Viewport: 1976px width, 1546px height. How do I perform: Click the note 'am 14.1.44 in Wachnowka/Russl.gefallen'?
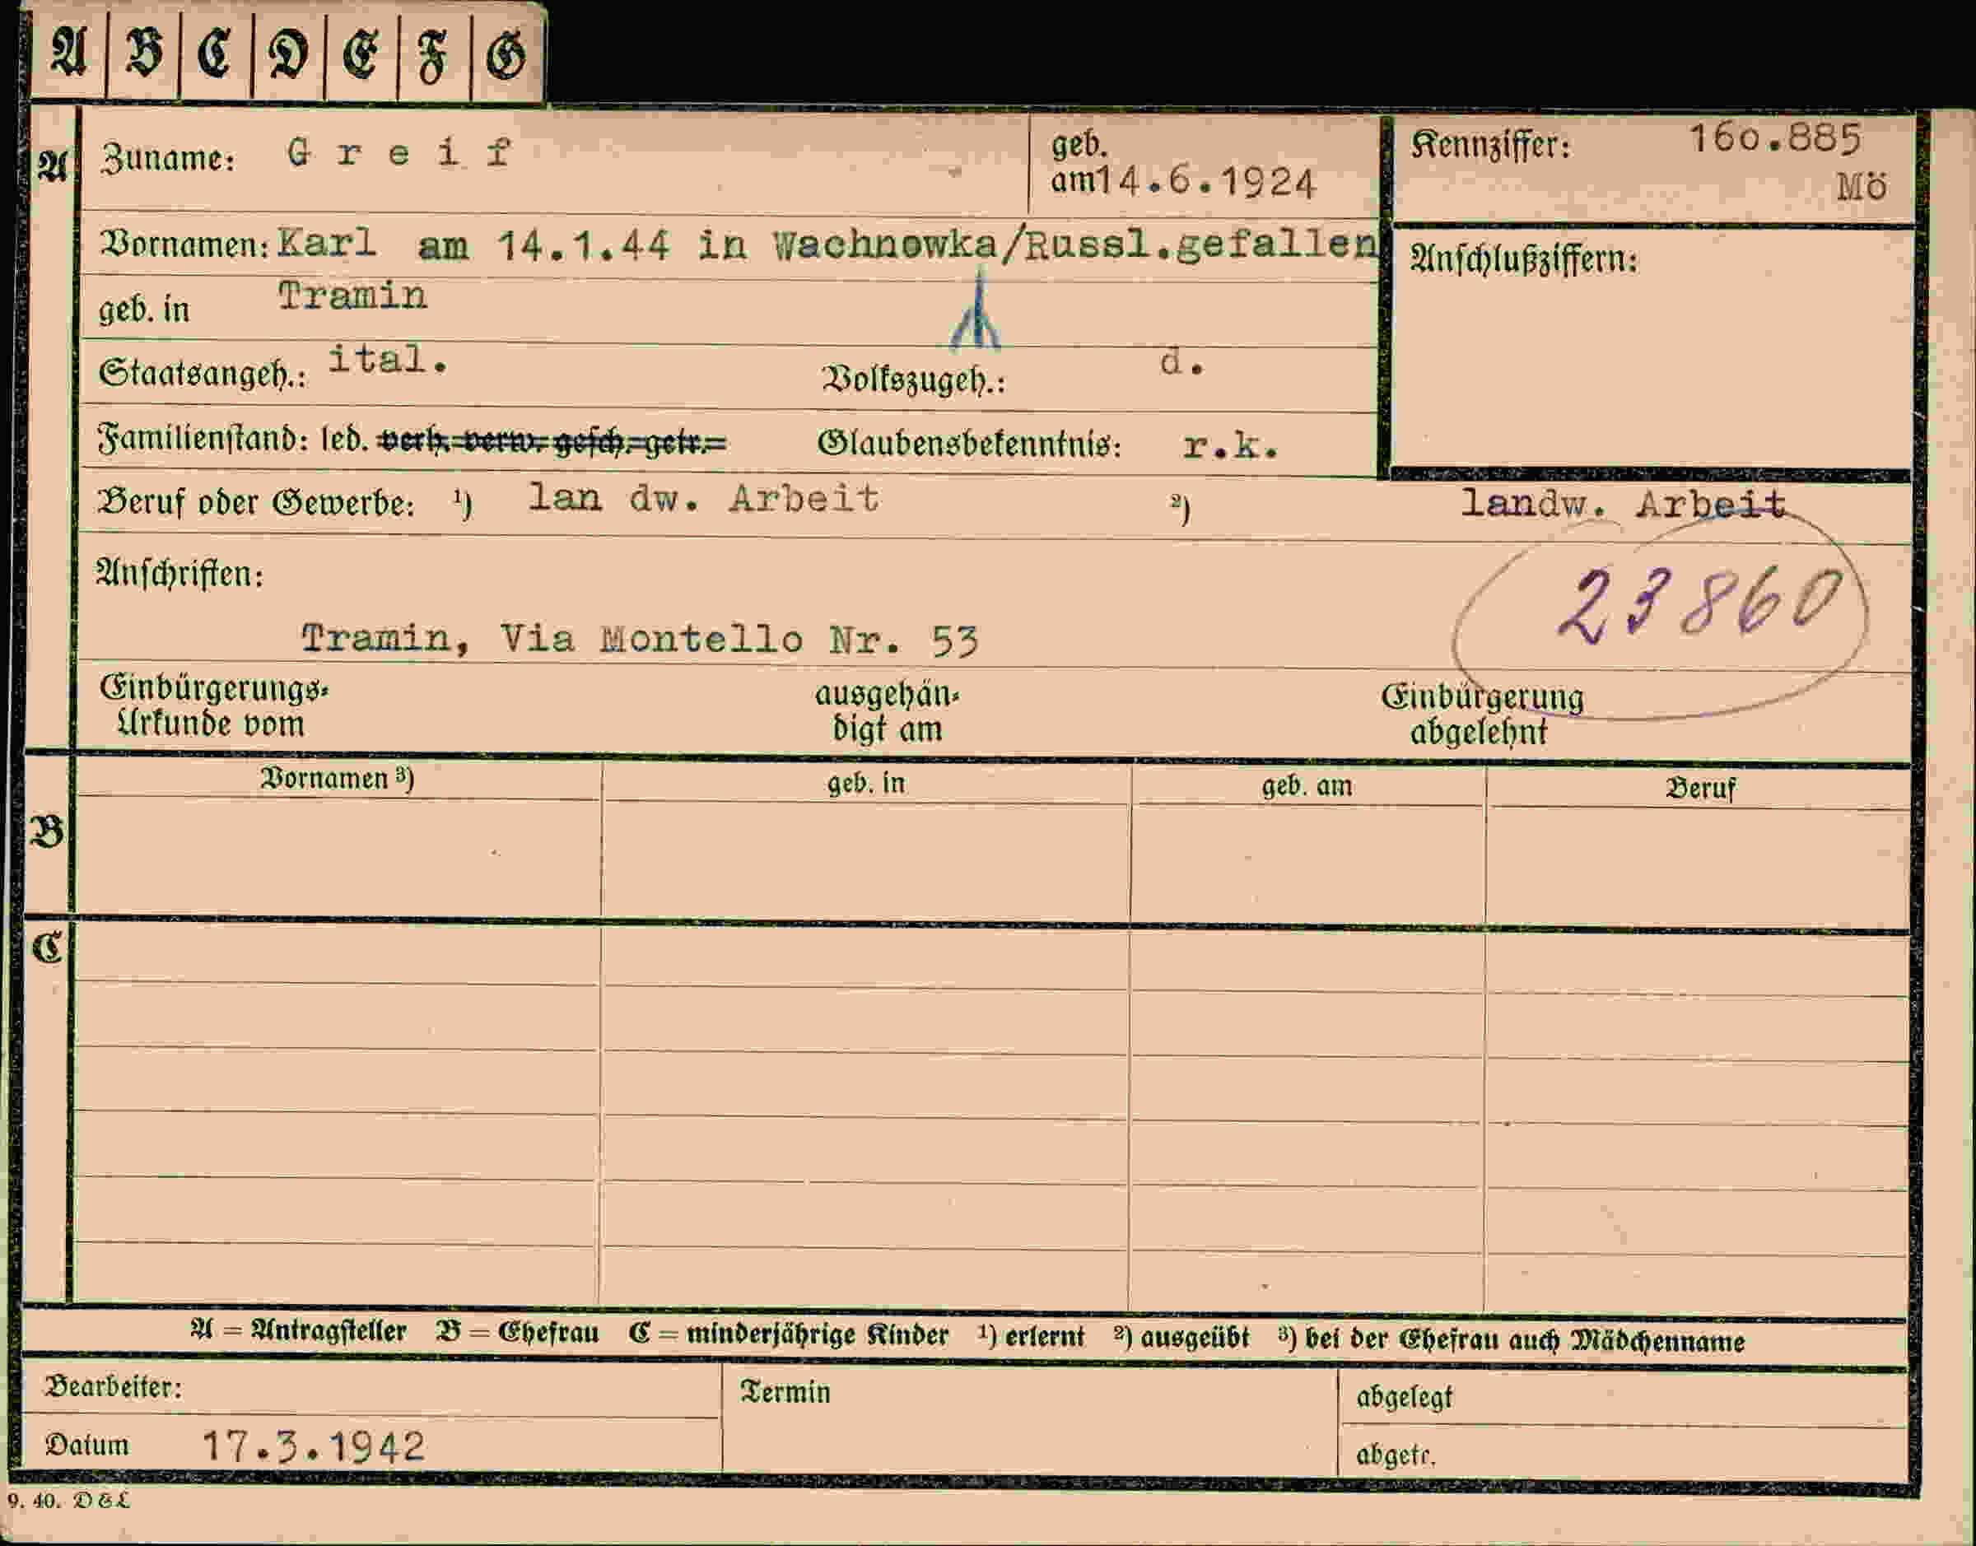897,244
